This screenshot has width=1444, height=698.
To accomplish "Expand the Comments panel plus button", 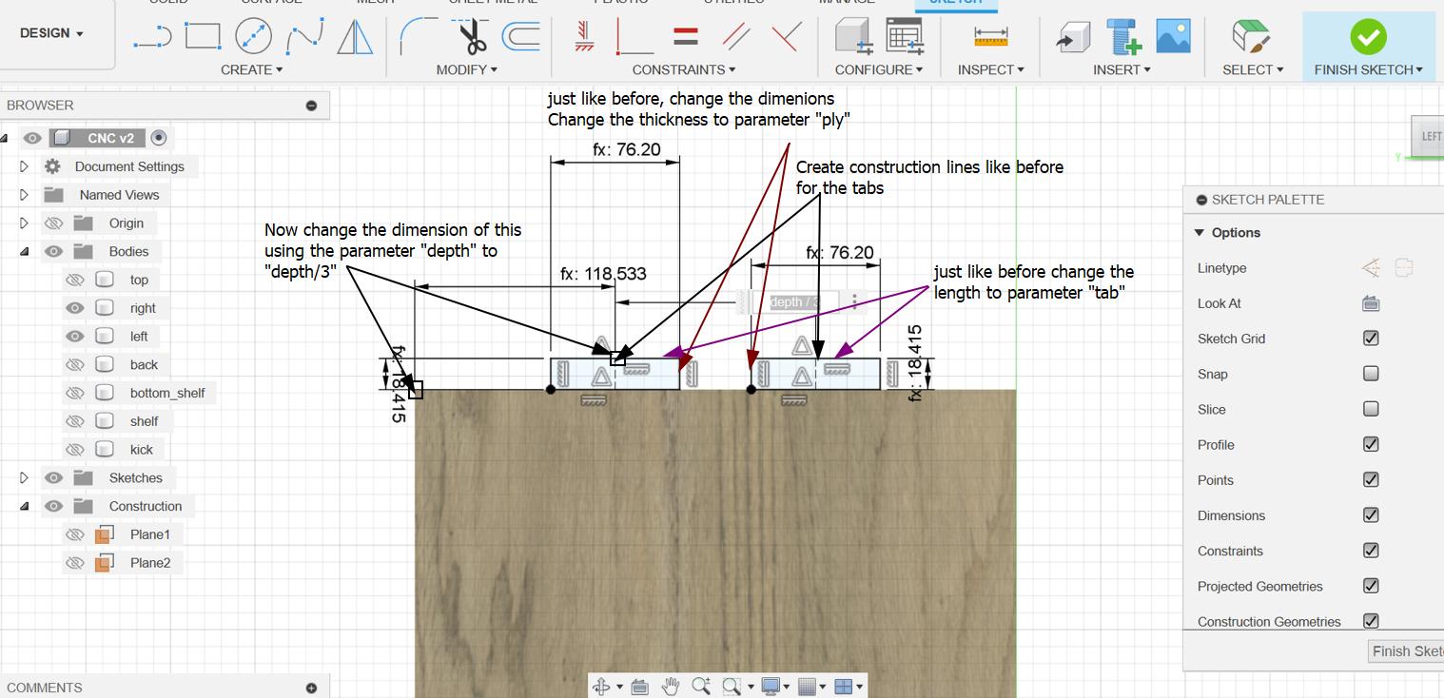I will tap(311, 688).
